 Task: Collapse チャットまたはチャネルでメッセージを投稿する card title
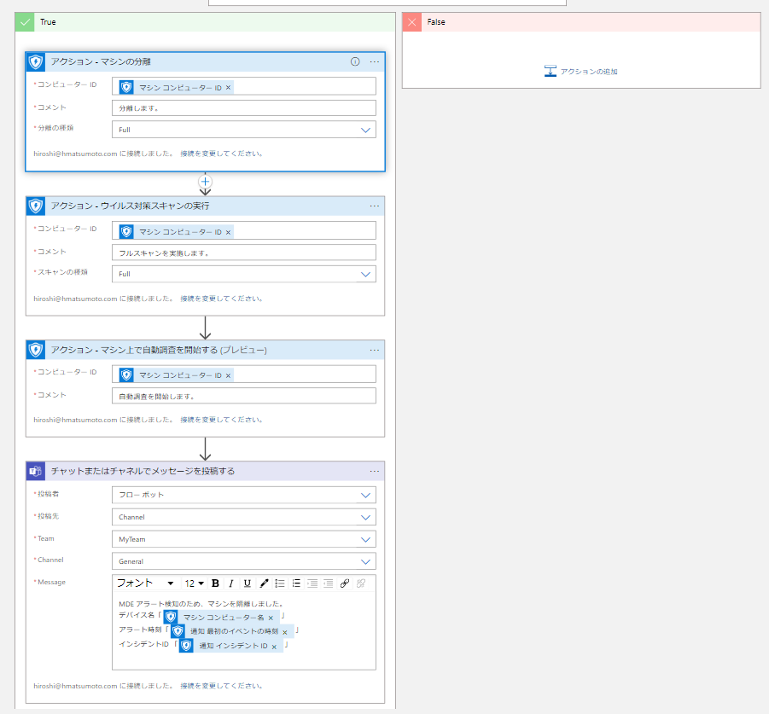click(143, 471)
